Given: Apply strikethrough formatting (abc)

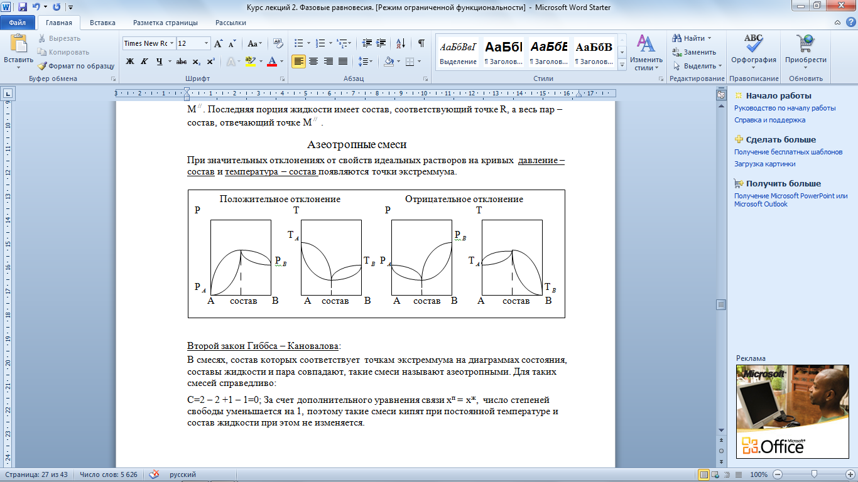Looking at the screenshot, I should [181, 62].
